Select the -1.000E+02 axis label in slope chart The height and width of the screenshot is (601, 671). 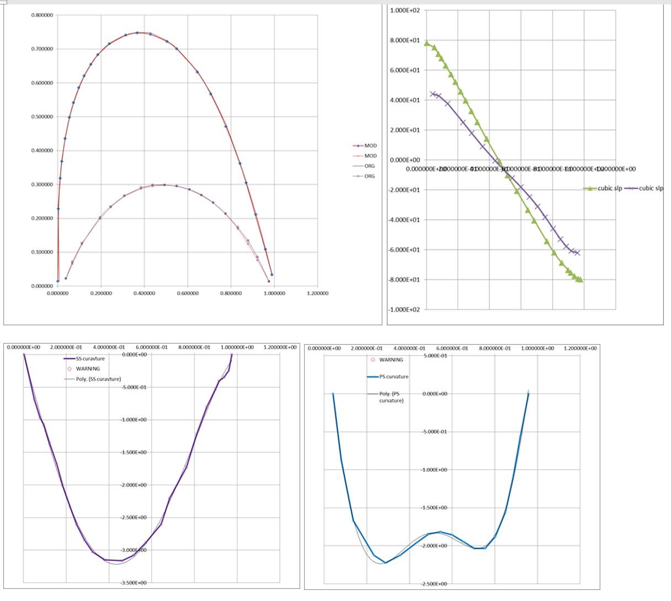404,310
